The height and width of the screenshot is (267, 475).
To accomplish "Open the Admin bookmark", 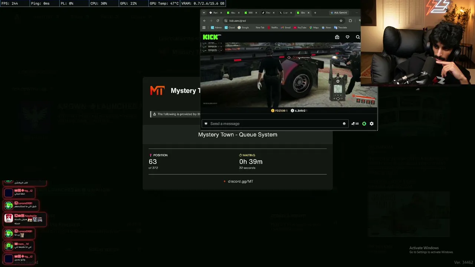I will [x=216, y=27].
